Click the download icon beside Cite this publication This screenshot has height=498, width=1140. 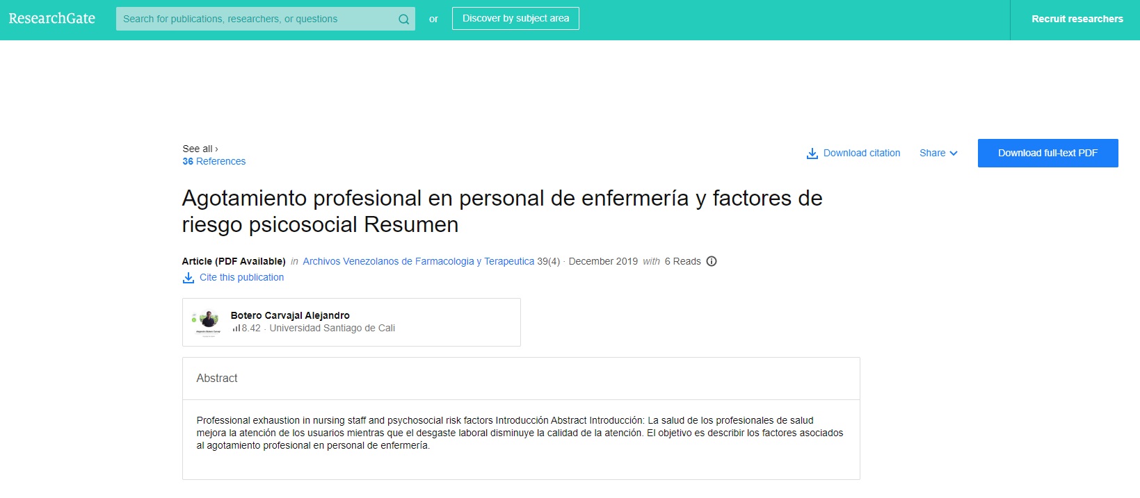[x=188, y=278]
